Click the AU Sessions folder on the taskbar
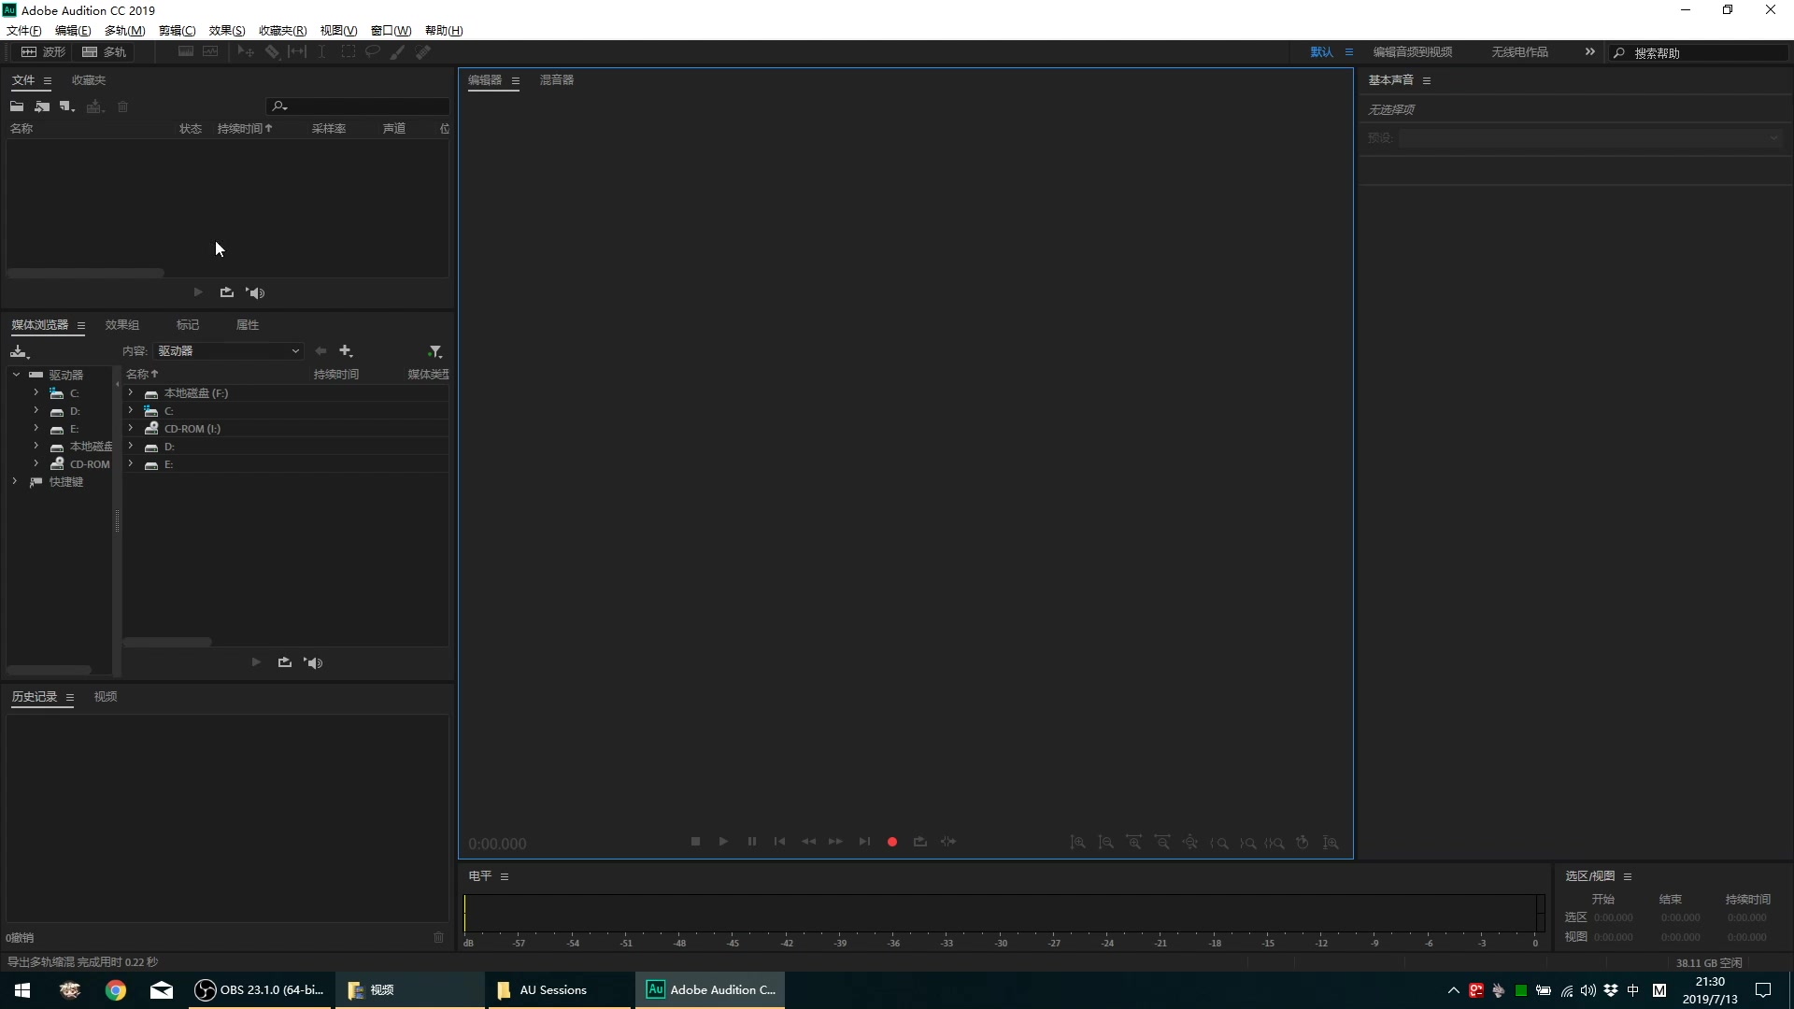The width and height of the screenshot is (1794, 1009). (x=553, y=989)
